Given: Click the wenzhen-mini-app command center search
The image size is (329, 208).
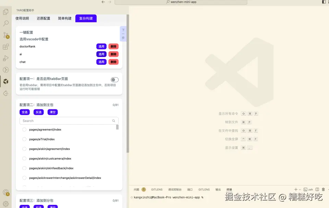Looking at the screenshot, I should [x=181, y=2].
